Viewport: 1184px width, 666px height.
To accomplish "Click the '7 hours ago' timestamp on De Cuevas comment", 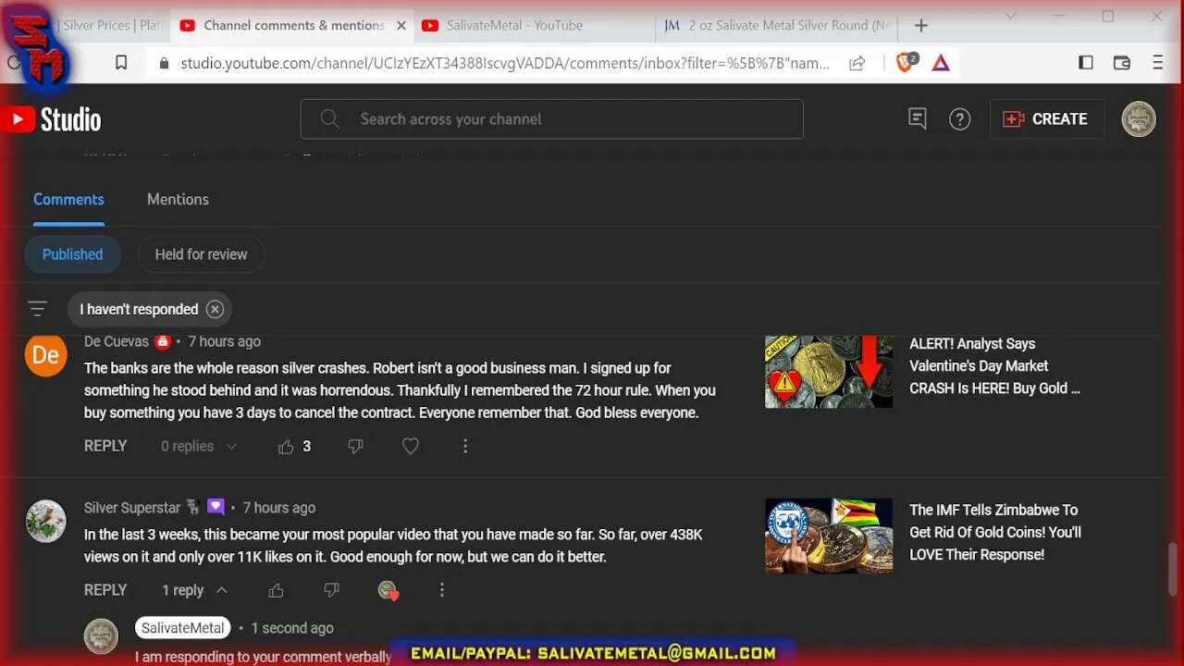I will point(225,342).
